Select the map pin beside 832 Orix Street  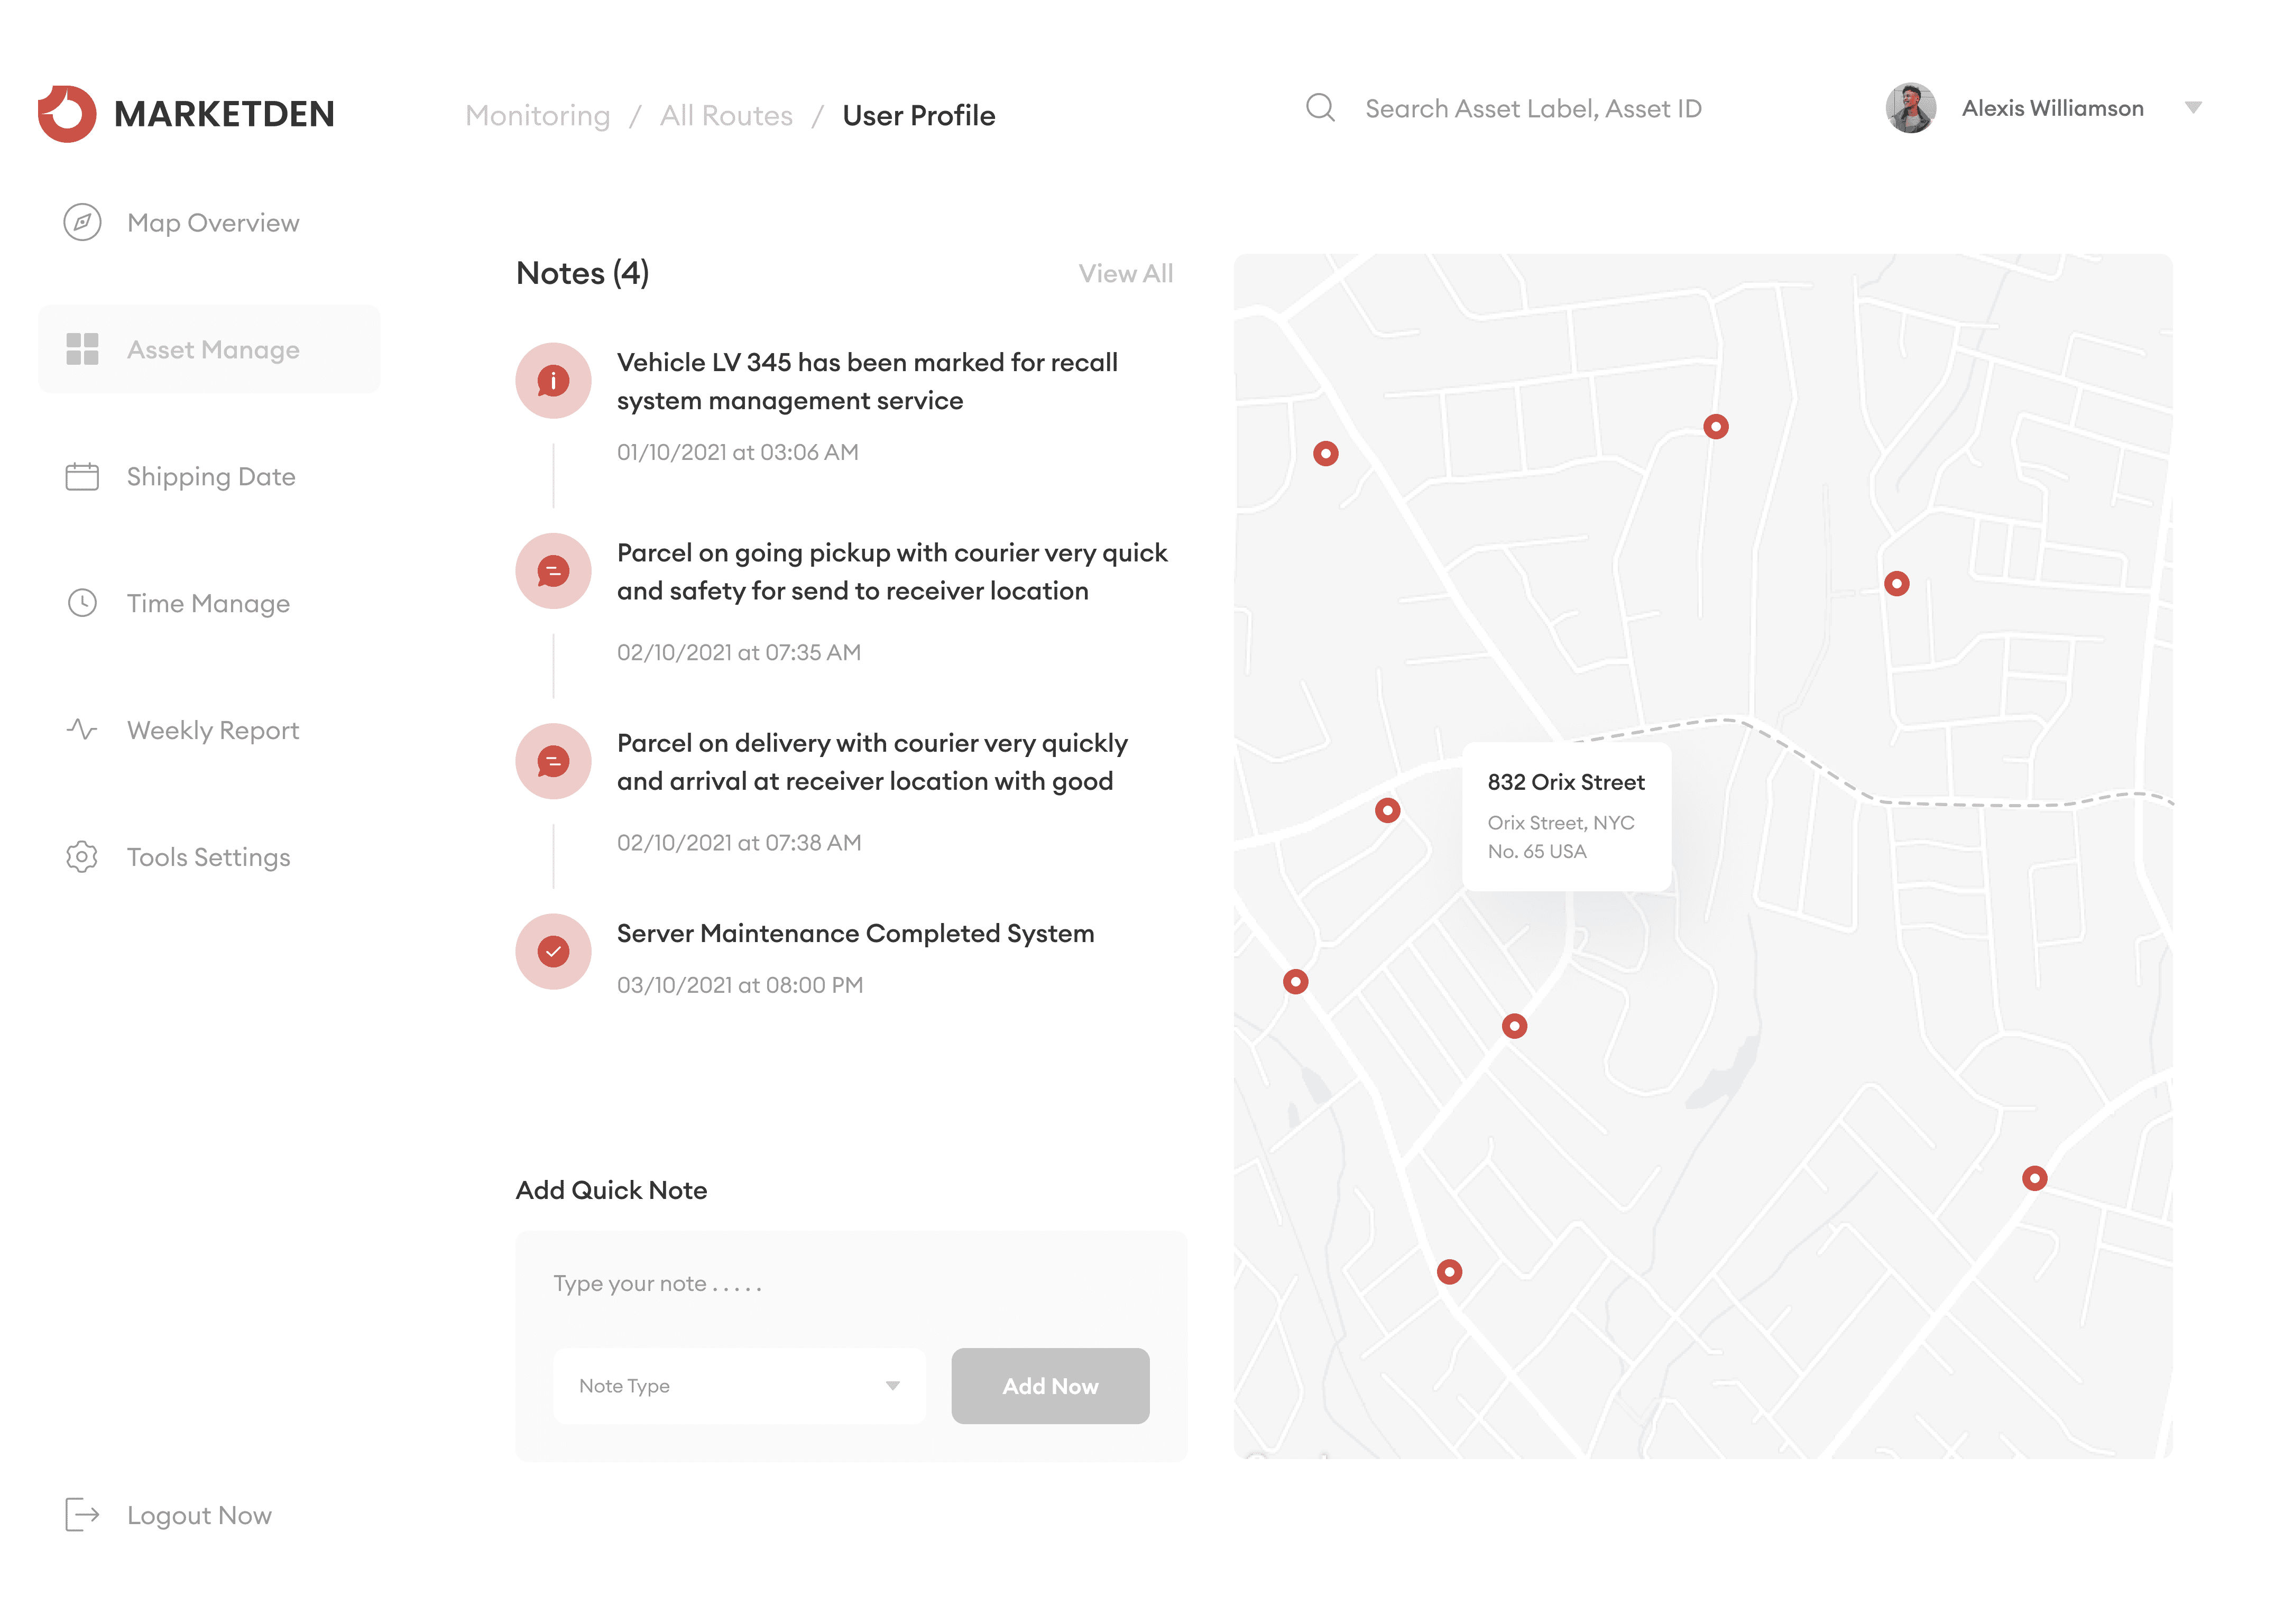click(x=1387, y=810)
